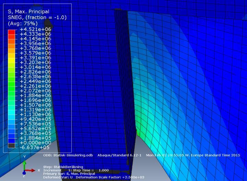Click the minimum value -6.637e+05
This screenshot has height=181, width=247.
click(x=35, y=147)
